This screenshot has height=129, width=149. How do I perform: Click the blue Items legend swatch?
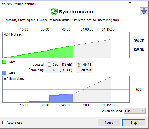coord(4,73)
